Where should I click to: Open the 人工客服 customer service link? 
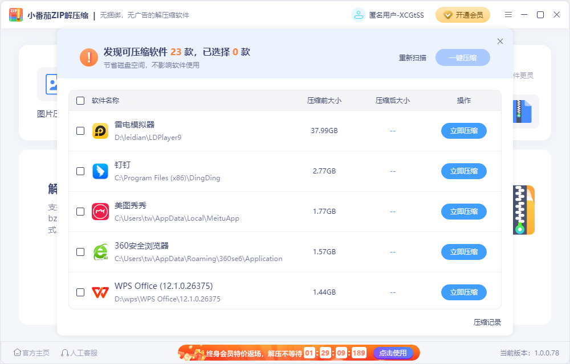[79, 353]
